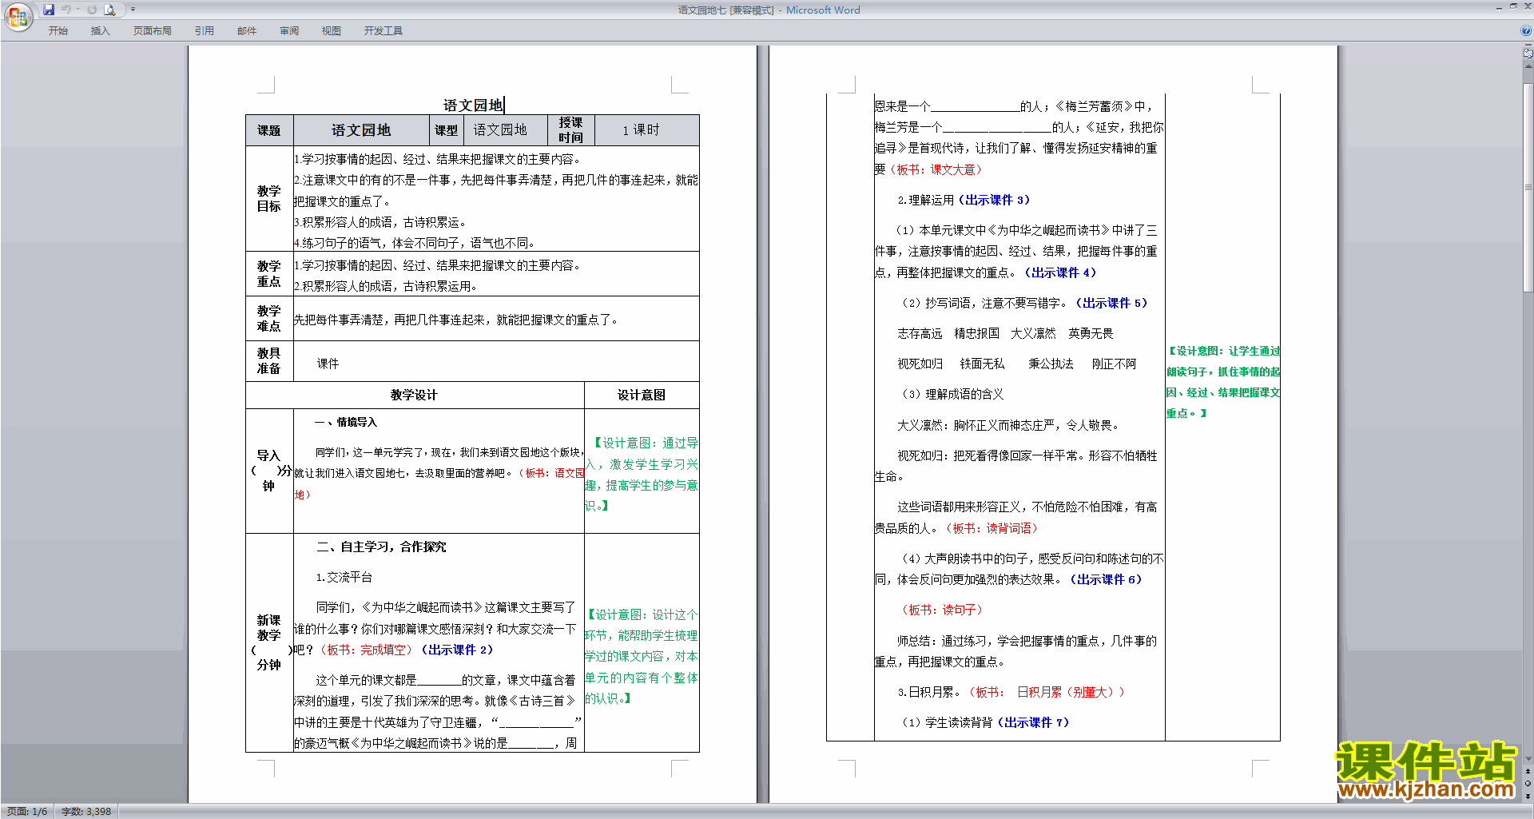Open the 开发工具 tab
This screenshot has width=1534, height=819.
click(383, 31)
